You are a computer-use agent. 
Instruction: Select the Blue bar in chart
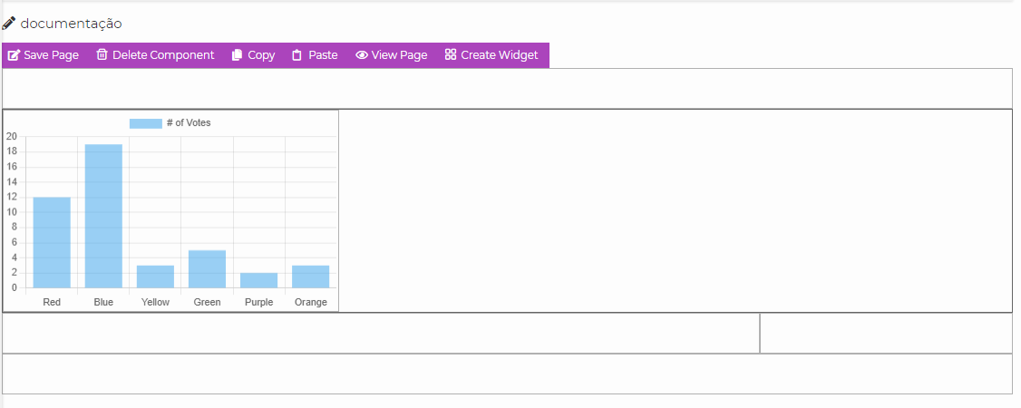[103, 216]
